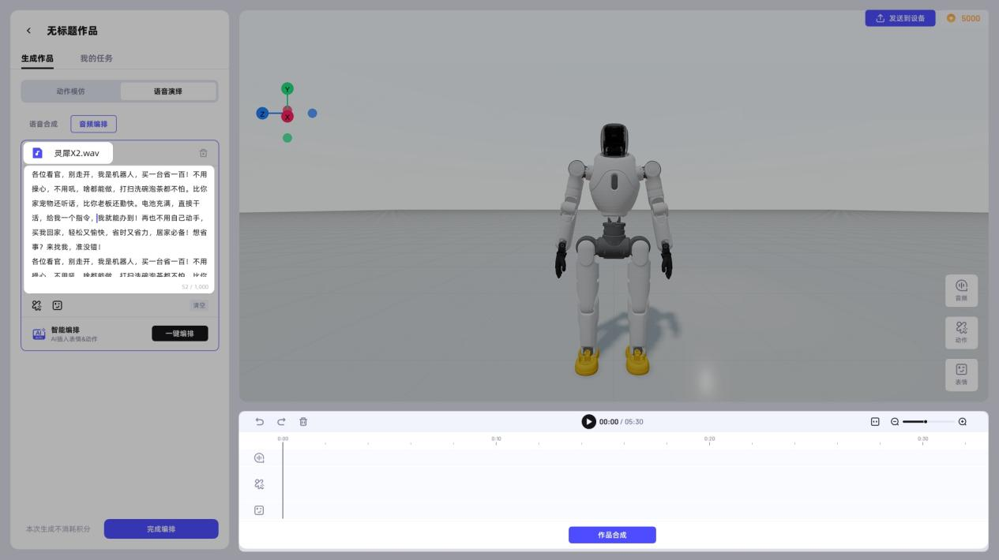Switch to 动作模仿 mode

[x=70, y=91]
